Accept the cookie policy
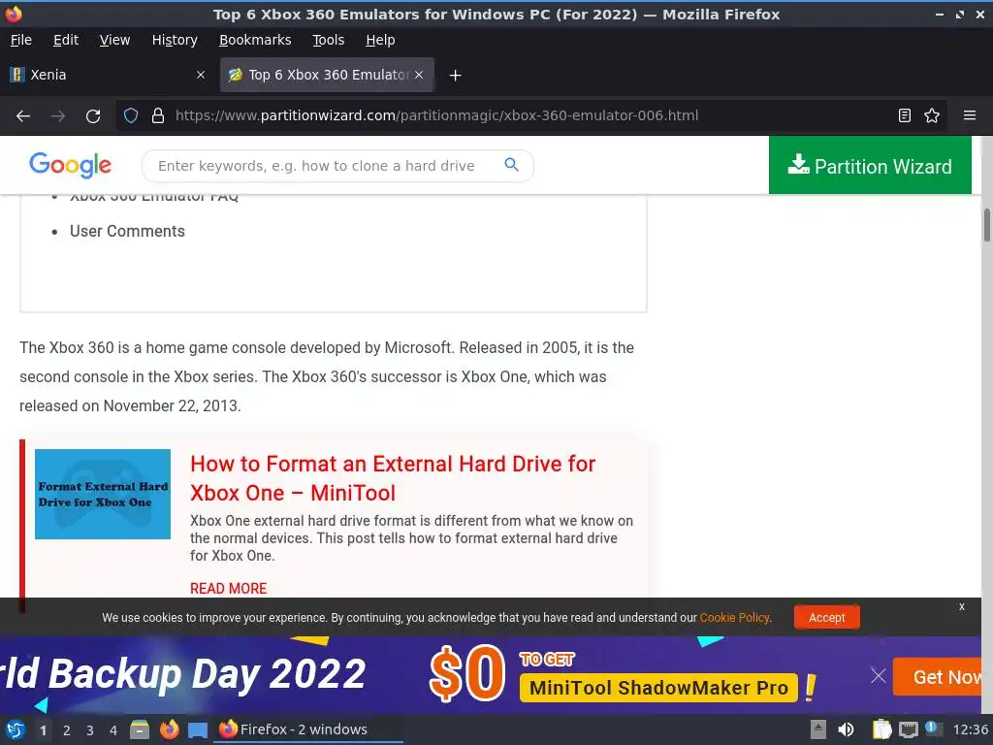 (x=826, y=618)
